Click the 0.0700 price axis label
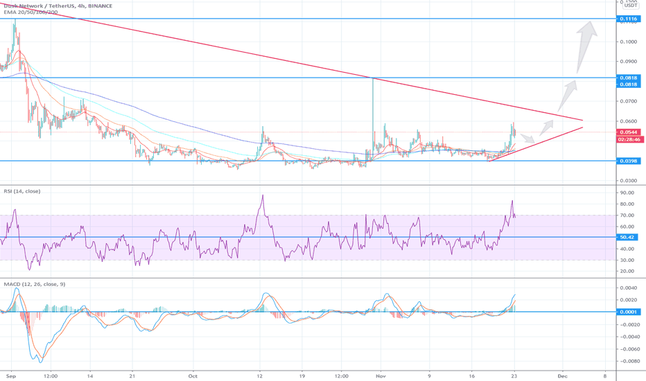Image resolution: width=646 pixels, height=381 pixels. [628, 101]
